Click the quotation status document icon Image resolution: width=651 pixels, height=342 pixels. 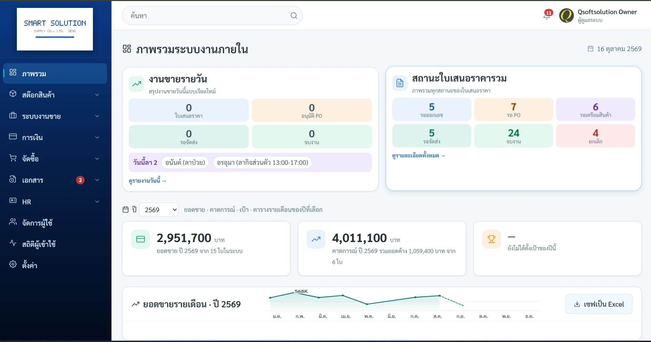coord(400,83)
